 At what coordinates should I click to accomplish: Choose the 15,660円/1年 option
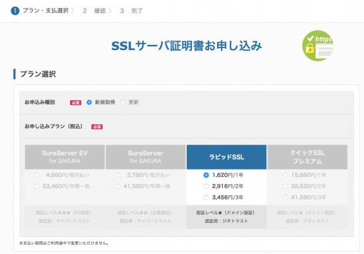click(285, 175)
